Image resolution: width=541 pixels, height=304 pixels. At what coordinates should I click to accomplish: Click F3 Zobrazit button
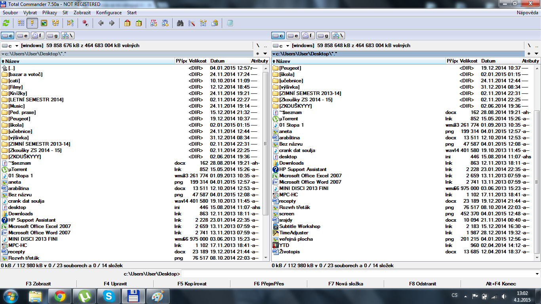click(x=38, y=284)
